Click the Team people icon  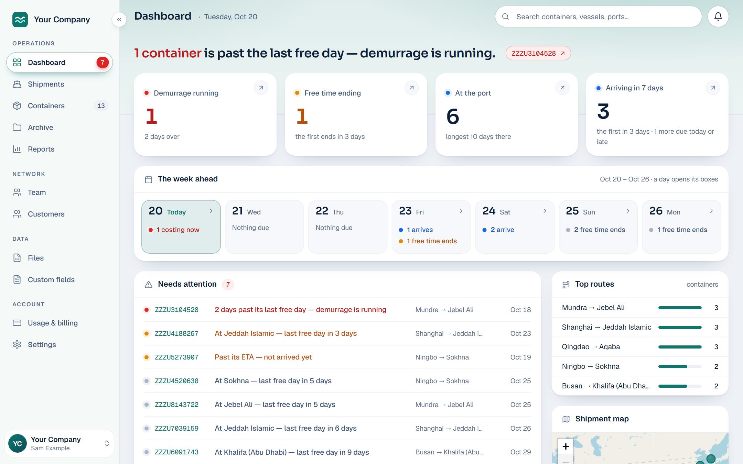17,192
